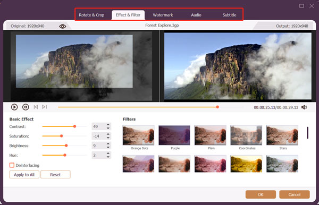
Task: Click the Filters list scrollbar
Action: pyautogui.click(x=307, y=133)
